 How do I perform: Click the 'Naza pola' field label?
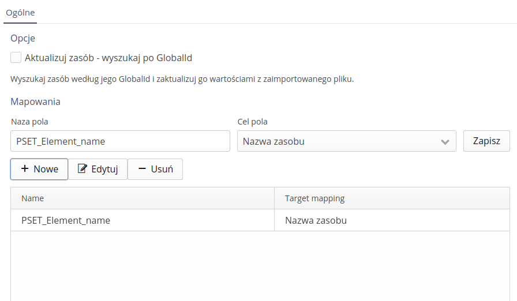[x=29, y=122]
